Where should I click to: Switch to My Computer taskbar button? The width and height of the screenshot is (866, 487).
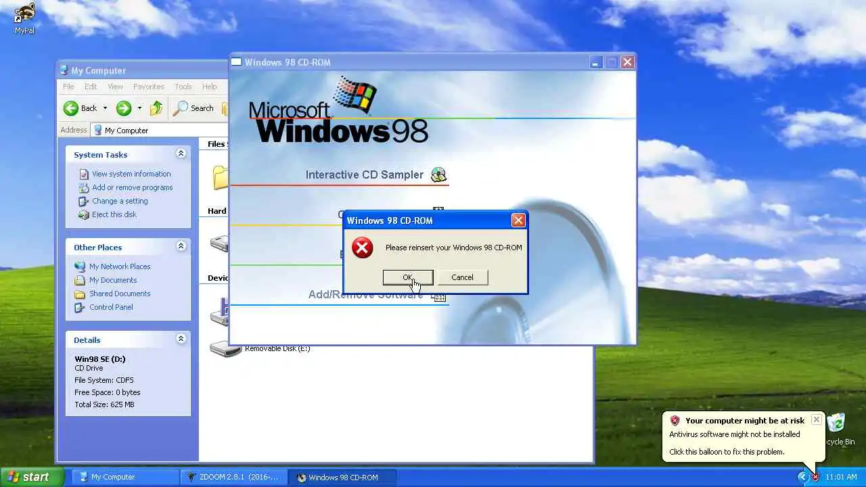(x=125, y=477)
